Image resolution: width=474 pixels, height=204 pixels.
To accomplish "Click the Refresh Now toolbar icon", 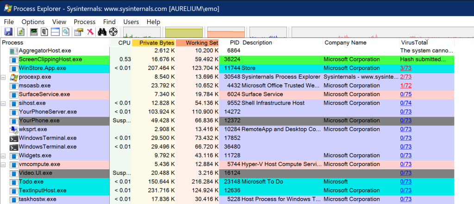I will pos(21,31).
